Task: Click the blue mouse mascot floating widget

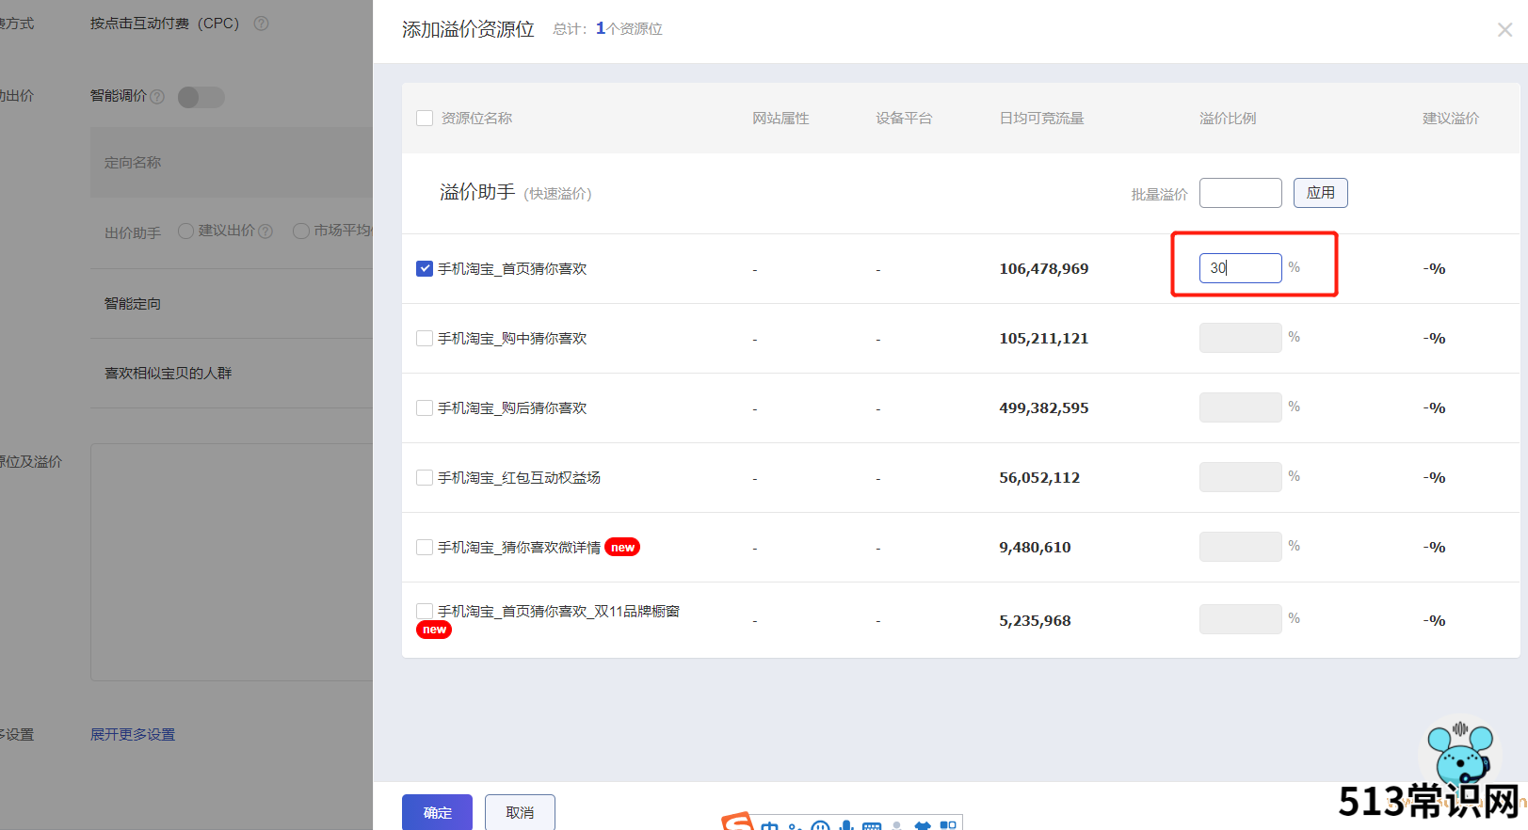Action: pyautogui.click(x=1458, y=753)
